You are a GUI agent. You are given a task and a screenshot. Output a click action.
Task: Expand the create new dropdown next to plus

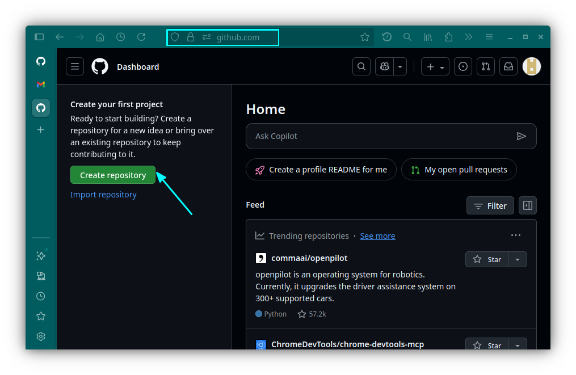tap(441, 66)
